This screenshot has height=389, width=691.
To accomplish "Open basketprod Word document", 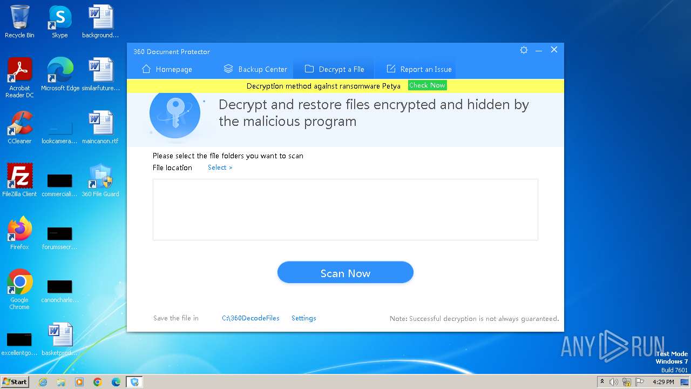I will (x=59, y=340).
